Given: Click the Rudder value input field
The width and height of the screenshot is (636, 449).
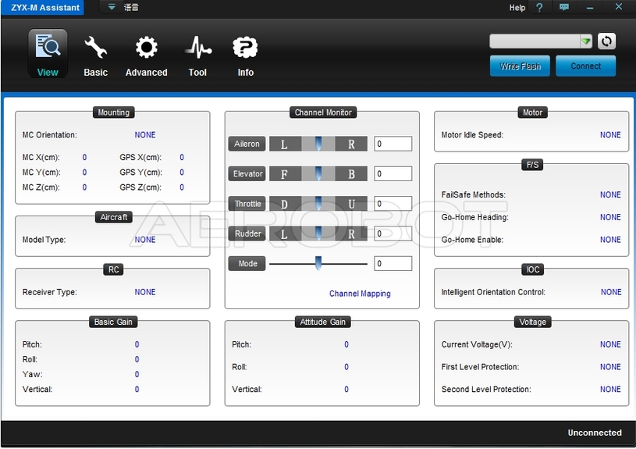Looking at the screenshot, I should 393,233.
